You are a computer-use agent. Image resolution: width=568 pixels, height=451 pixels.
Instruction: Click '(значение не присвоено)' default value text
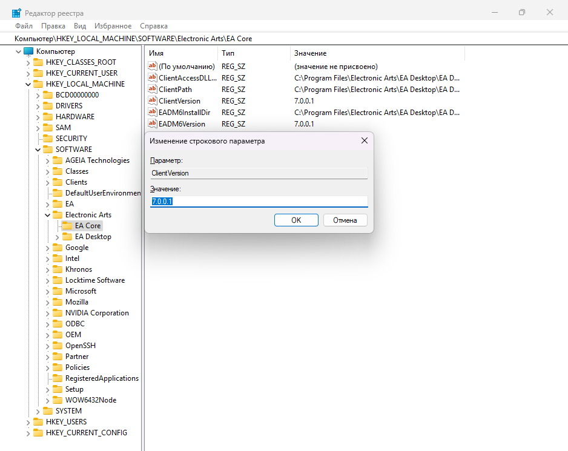(x=336, y=67)
